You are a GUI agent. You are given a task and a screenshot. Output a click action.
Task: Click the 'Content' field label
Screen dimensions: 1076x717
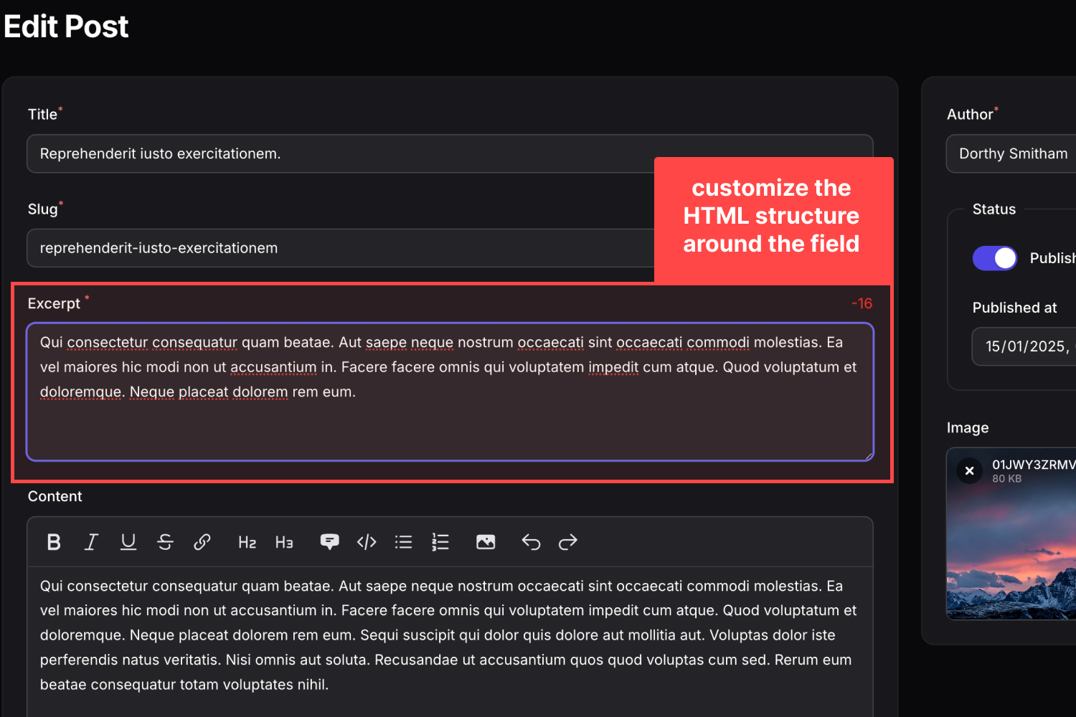click(55, 496)
